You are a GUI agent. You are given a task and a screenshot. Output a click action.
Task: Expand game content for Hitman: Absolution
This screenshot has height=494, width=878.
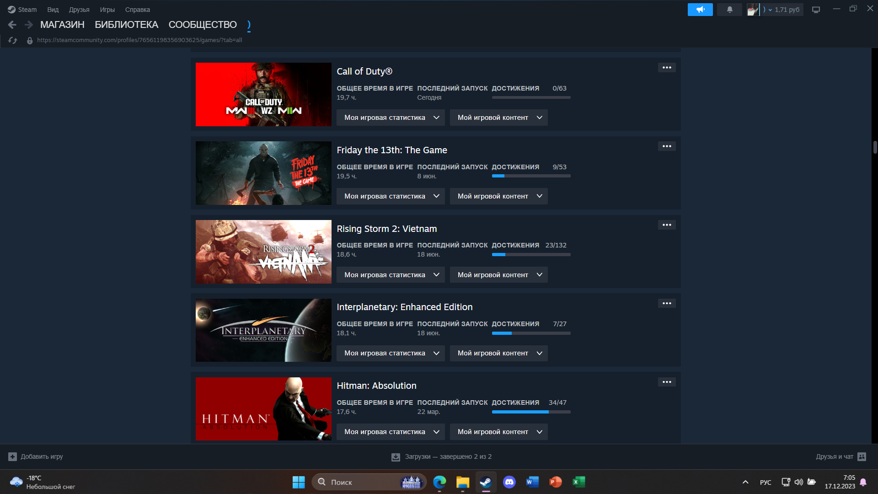coord(499,432)
